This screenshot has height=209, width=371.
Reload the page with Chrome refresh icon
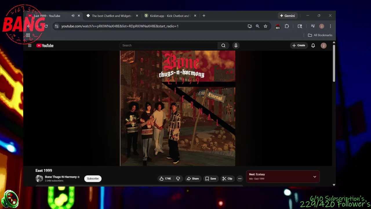click(x=46, y=26)
